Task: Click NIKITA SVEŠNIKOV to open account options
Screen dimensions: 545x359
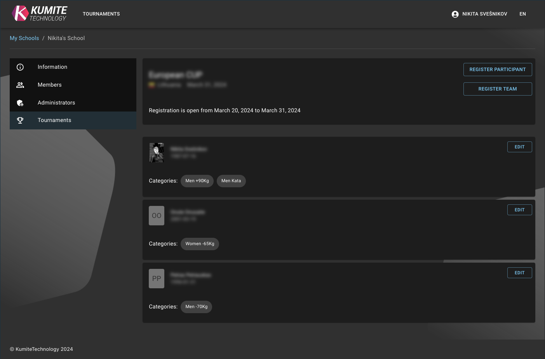Action: click(484, 14)
